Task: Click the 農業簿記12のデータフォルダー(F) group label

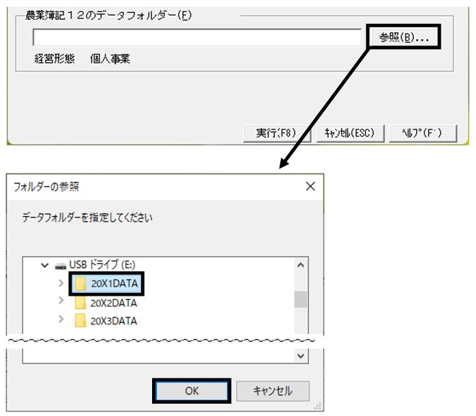Action: pyautogui.click(x=108, y=15)
